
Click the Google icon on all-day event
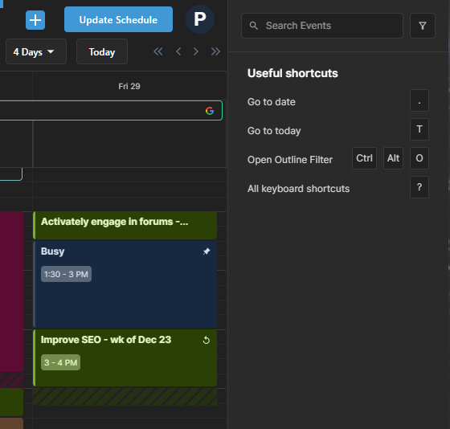pyautogui.click(x=210, y=111)
